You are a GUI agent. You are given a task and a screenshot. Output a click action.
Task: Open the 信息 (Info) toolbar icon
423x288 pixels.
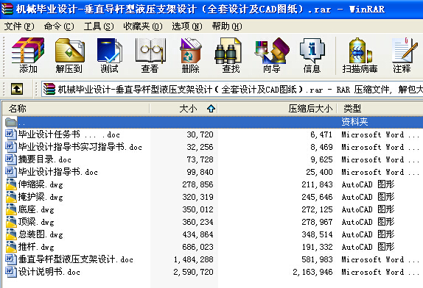tap(312, 50)
